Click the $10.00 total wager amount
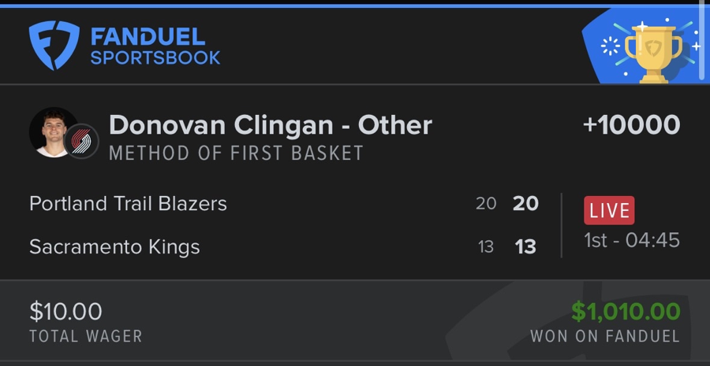The height and width of the screenshot is (366, 710). click(x=65, y=312)
